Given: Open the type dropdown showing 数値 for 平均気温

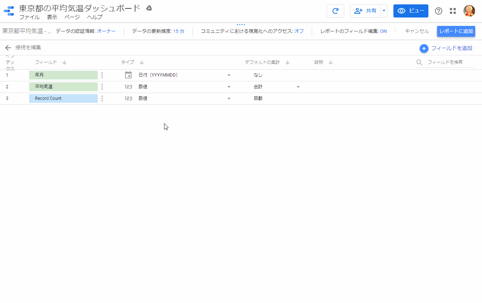Looking at the screenshot, I should [x=229, y=86].
